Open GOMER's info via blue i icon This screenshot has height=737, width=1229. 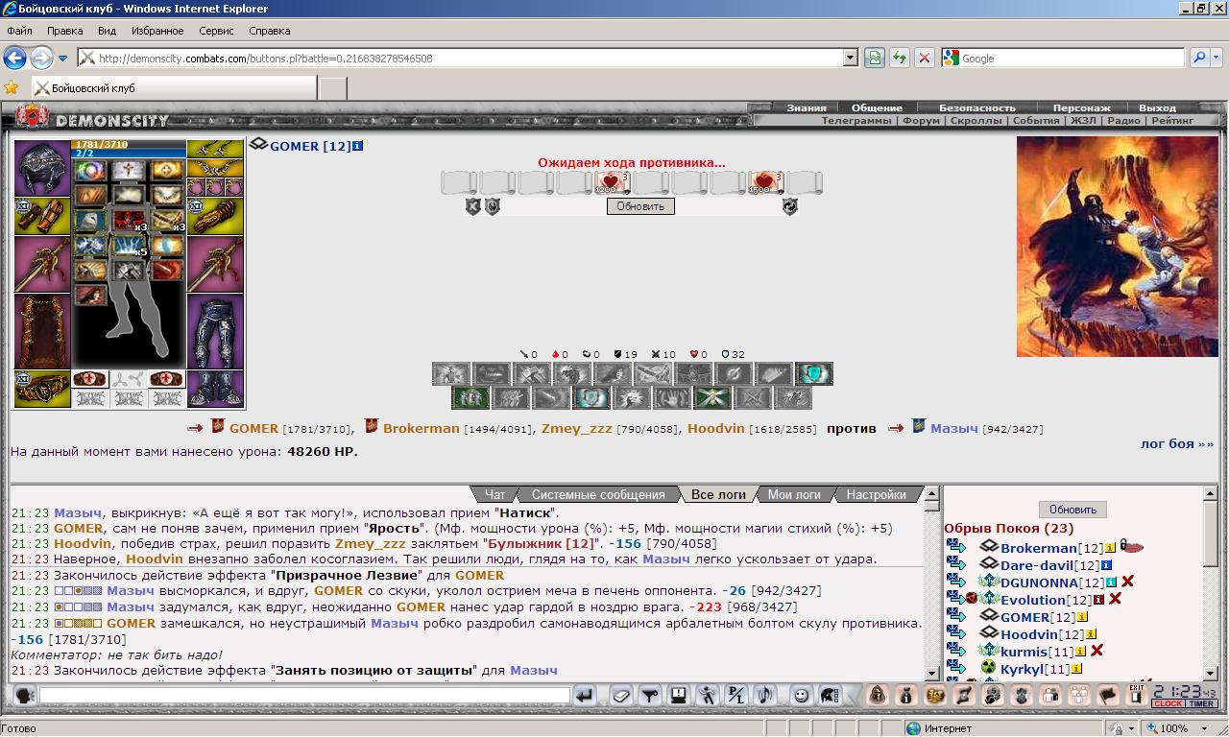pyautogui.click(x=358, y=146)
